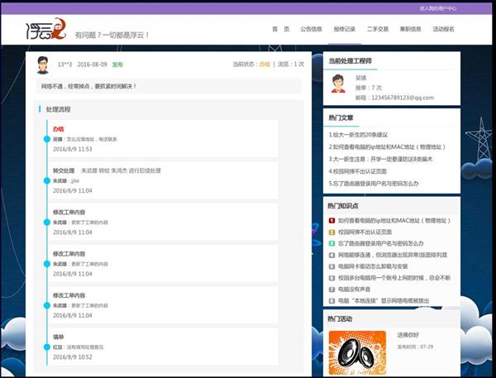This screenshot has height=378, width=496.
Task: Click the 当前处理工程师 panel title
Action: (x=350, y=60)
